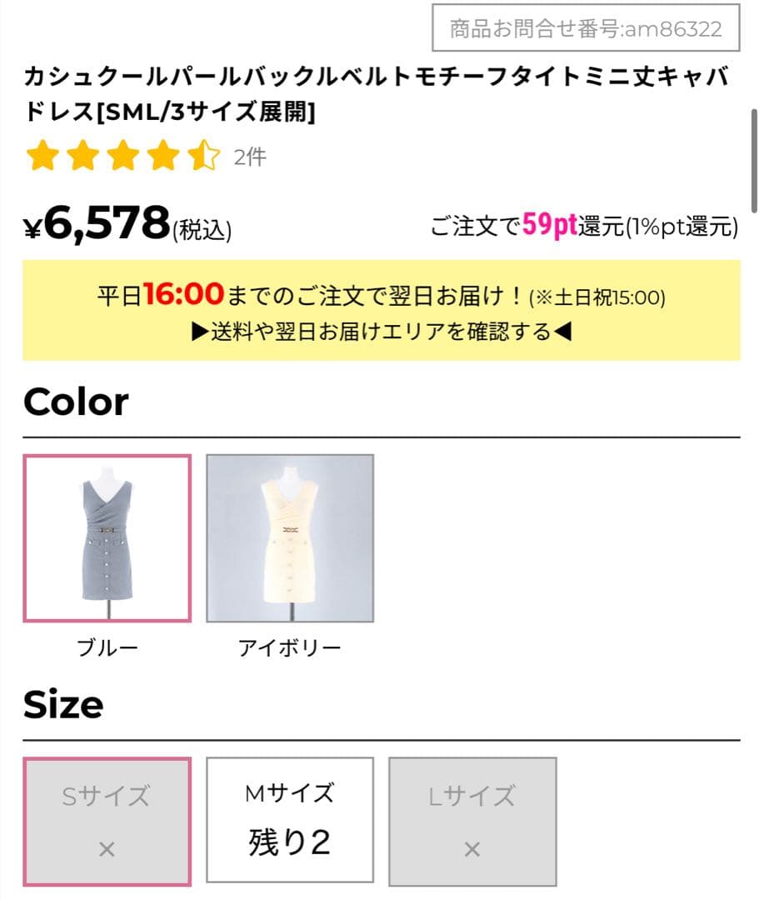Choose the Mサイズ 残り2 option
Image resolution: width=764 pixels, height=900 pixels.
point(290,820)
